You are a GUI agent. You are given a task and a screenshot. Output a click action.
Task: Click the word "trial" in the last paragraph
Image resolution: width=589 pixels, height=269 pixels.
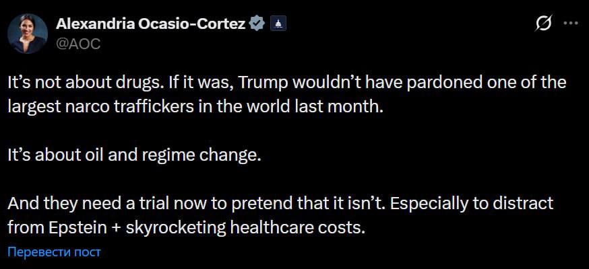(172, 203)
